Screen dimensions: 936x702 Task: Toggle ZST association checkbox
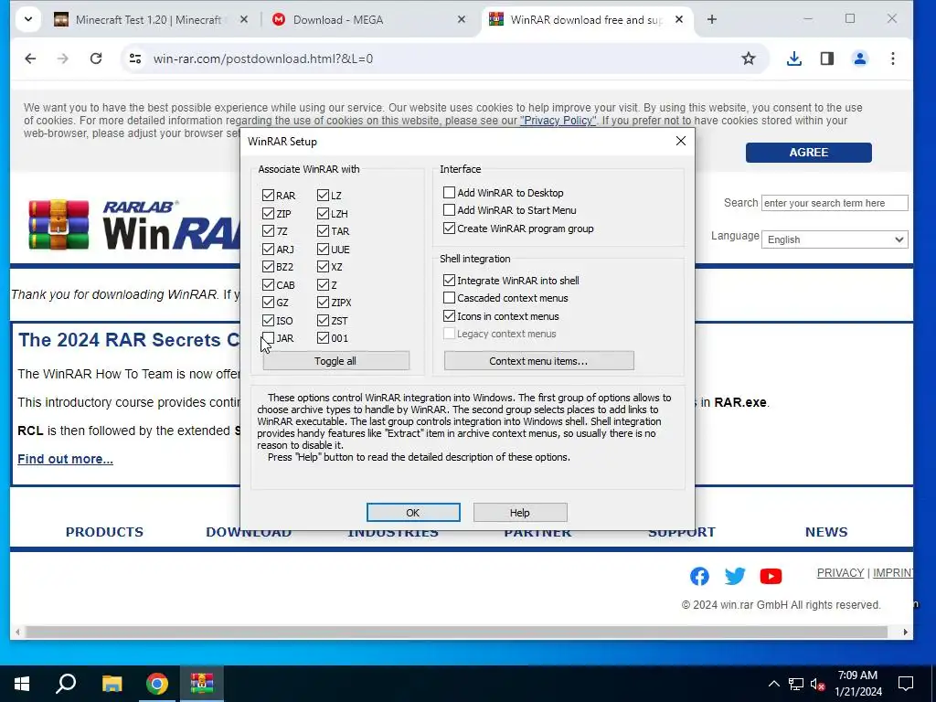coord(323,321)
